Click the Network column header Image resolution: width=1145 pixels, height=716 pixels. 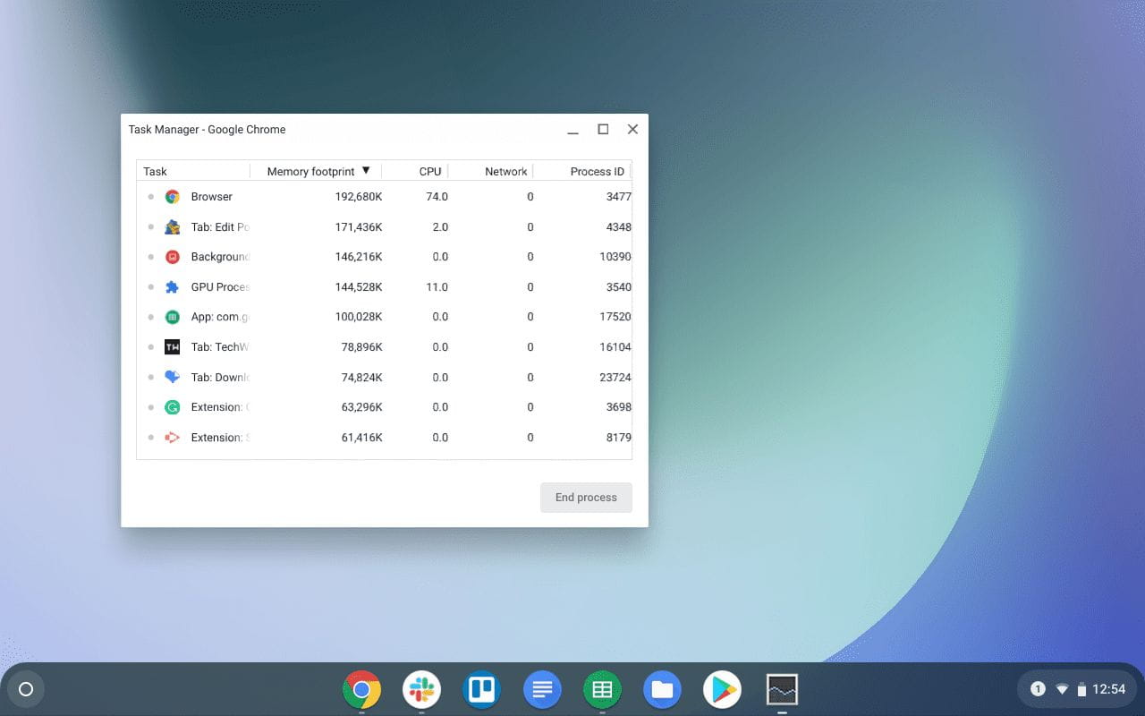click(505, 171)
